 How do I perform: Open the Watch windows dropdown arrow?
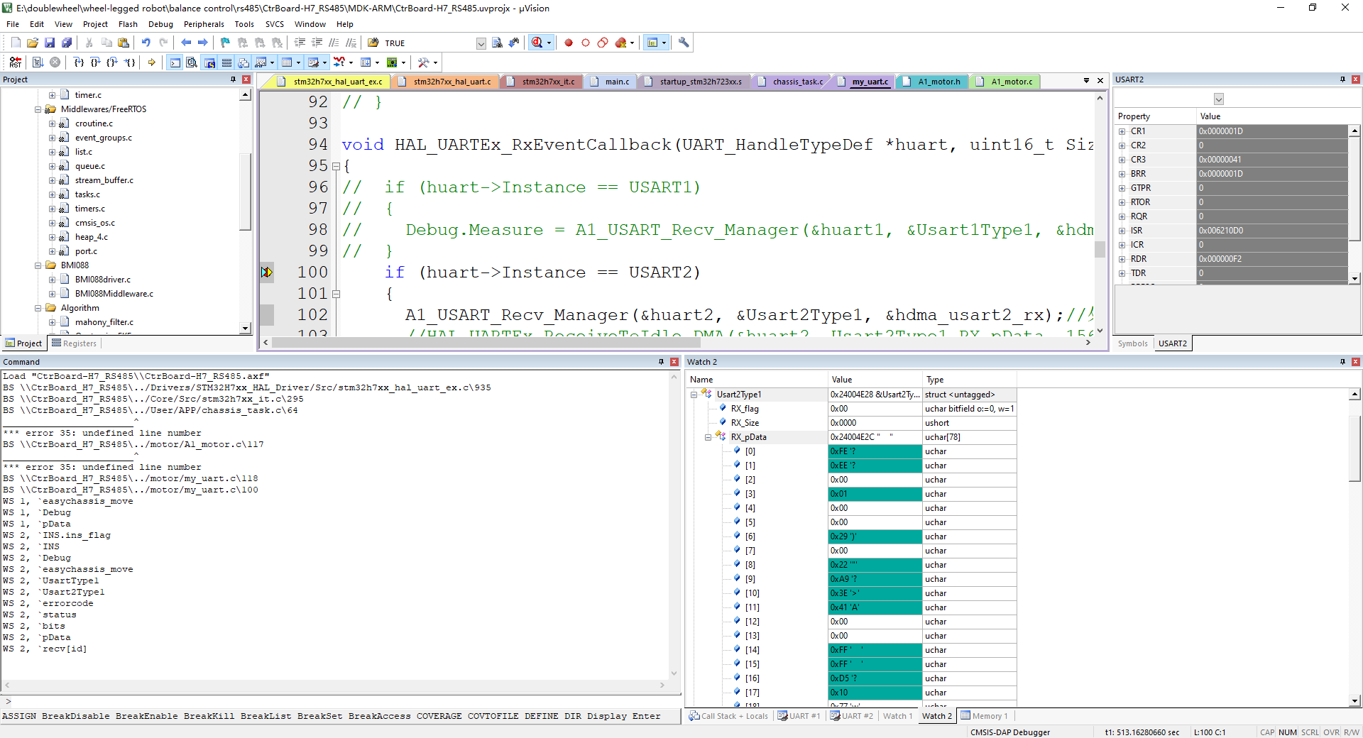click(x=271, y=62)
